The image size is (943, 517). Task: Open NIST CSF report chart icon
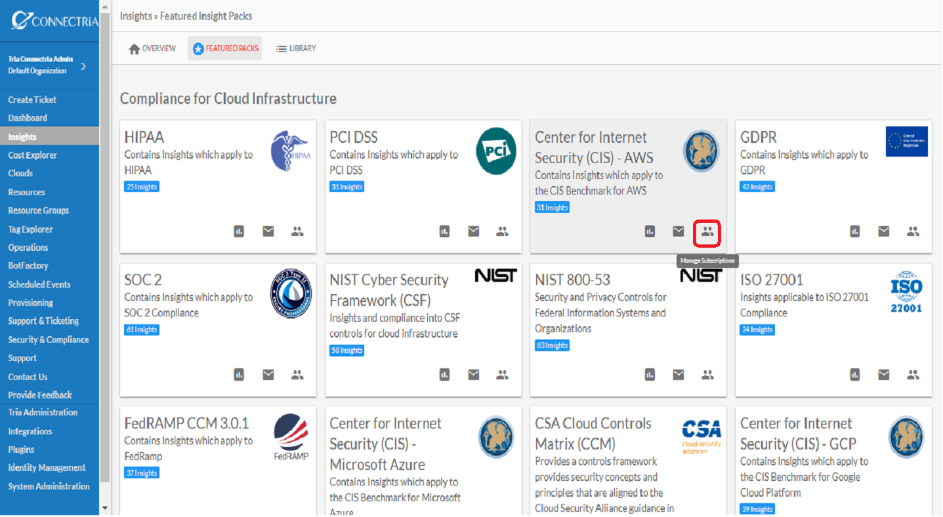pos(445,374)
